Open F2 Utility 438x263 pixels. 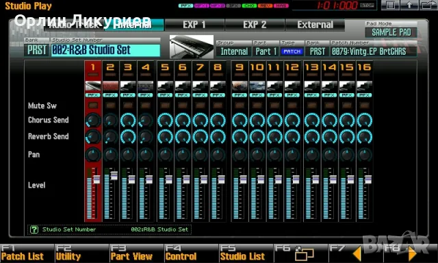(81, 253)
